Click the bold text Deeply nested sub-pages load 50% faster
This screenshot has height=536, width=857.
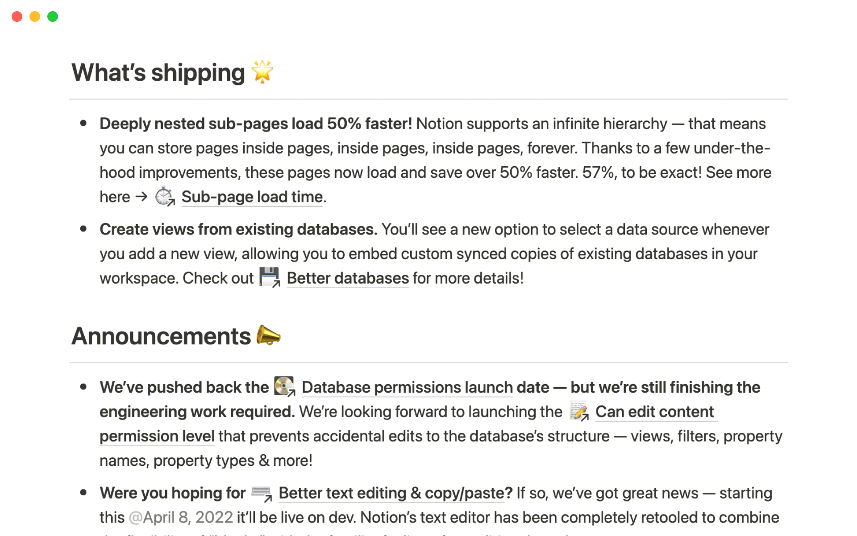point(255,124)
